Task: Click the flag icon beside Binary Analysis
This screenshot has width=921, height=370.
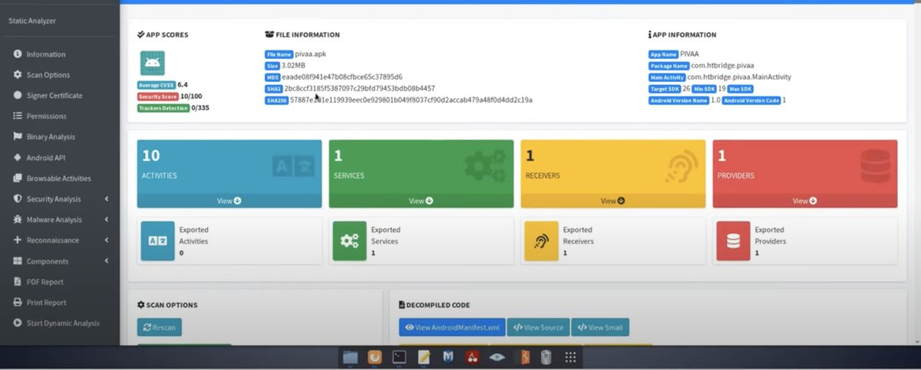Action: coord(18,137)
